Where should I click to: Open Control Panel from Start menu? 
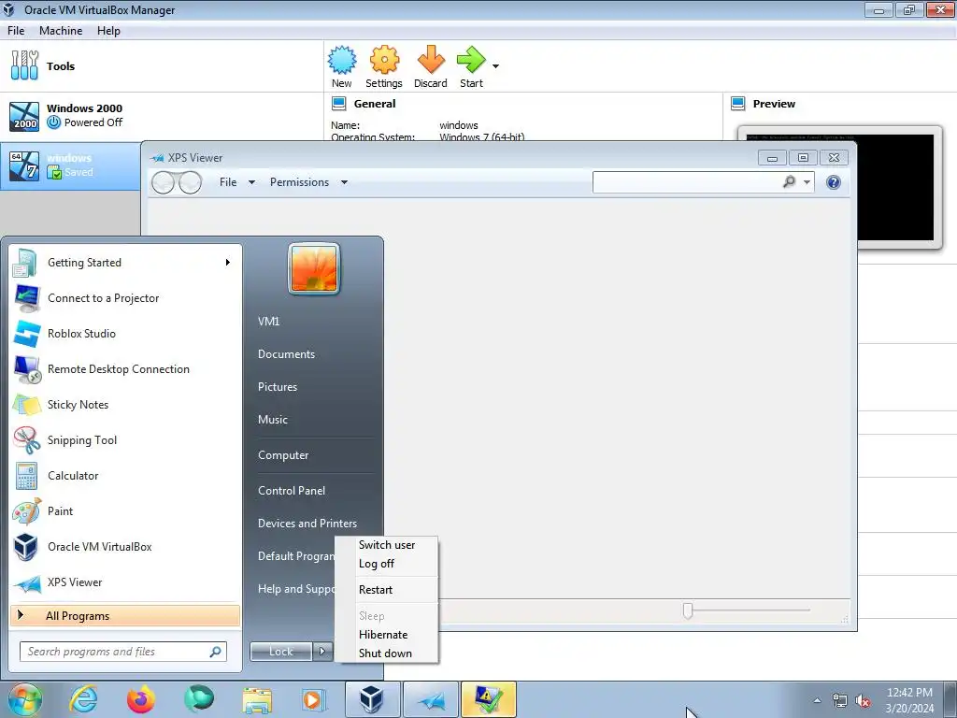292,490
